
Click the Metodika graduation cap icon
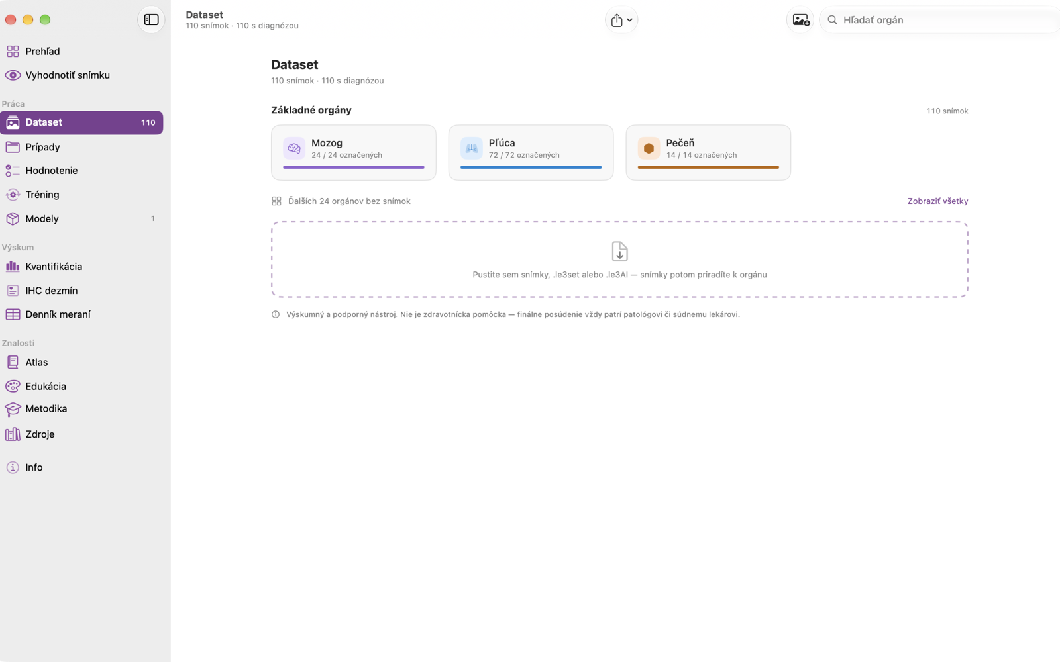point(13,410)
